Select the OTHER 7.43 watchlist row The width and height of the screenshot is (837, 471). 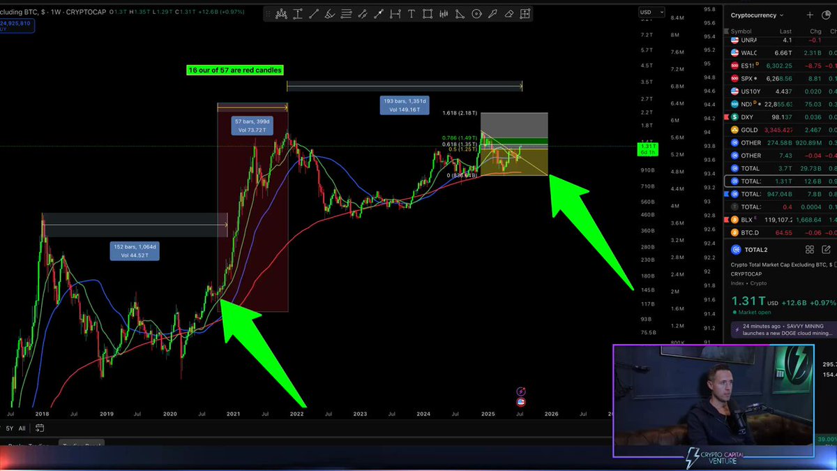(781, 156)
